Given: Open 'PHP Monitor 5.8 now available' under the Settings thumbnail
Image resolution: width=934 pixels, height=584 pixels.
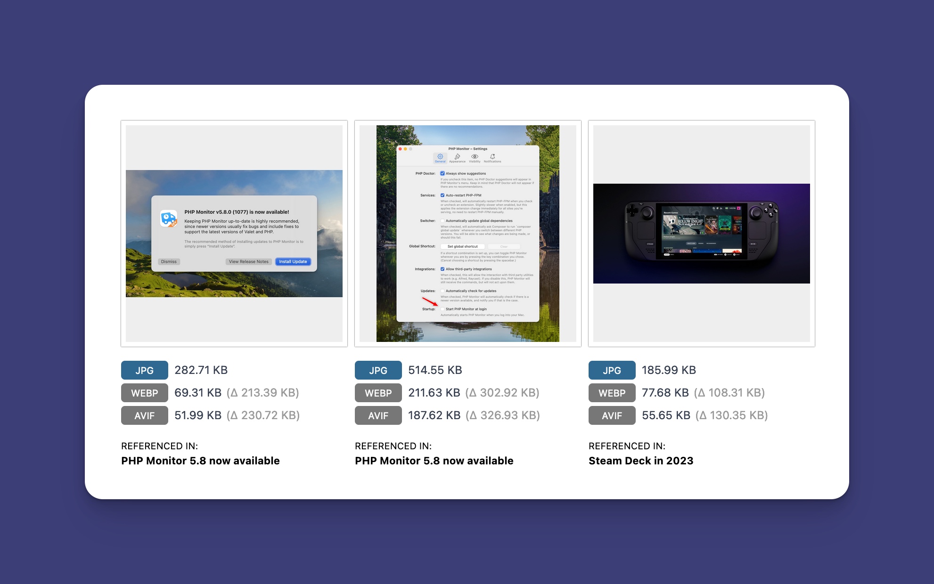Looking at the screenshot, I should tap(434, 461).
